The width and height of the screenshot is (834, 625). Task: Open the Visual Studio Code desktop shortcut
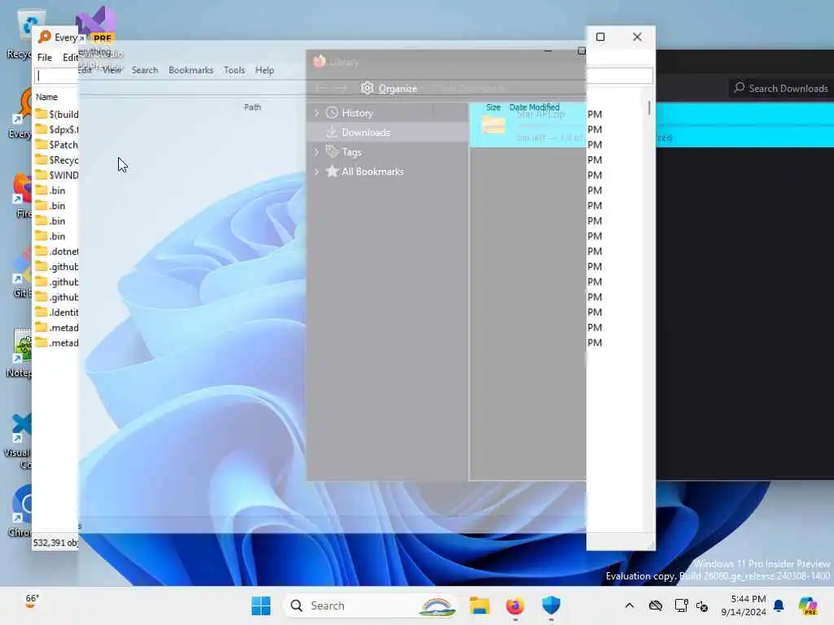20,441
